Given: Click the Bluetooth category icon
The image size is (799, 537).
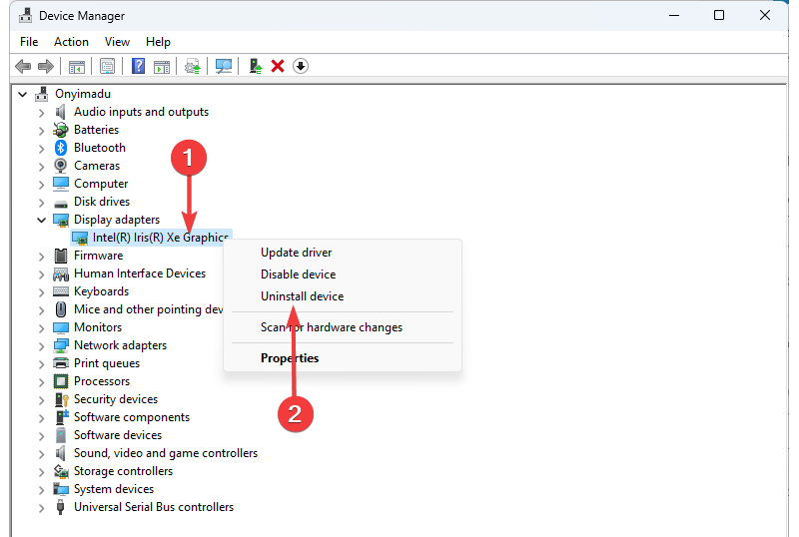Looking at the screenshot, I should coord(61,148).
